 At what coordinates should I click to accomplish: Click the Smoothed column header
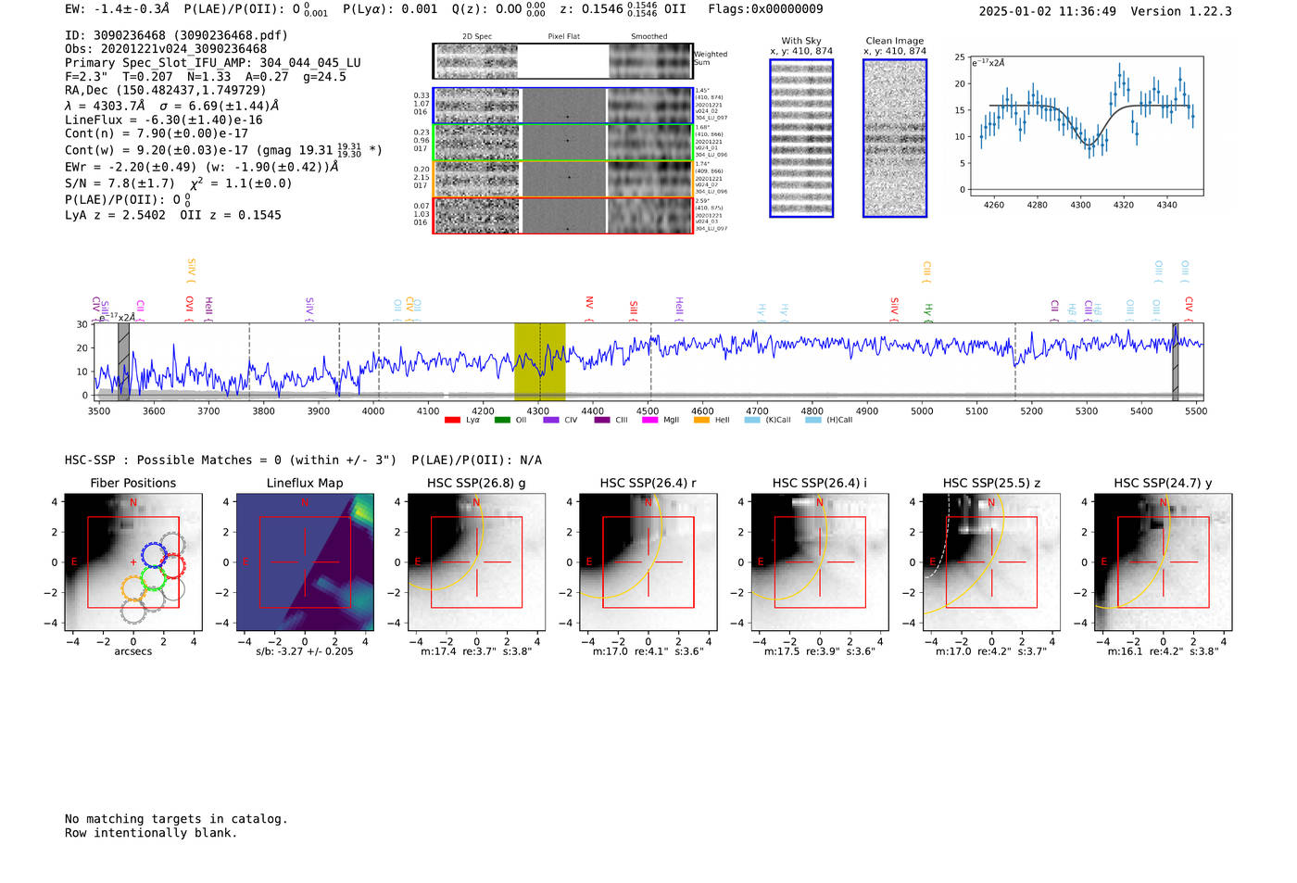(x=649, y=37)
